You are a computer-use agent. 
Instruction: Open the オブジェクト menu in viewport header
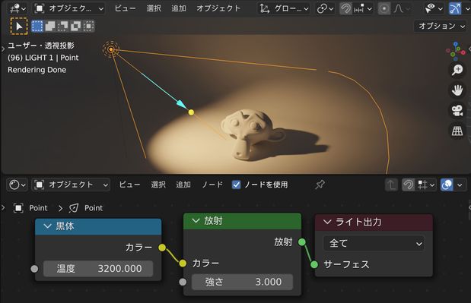pyautogui.click(x=218, y=8)
